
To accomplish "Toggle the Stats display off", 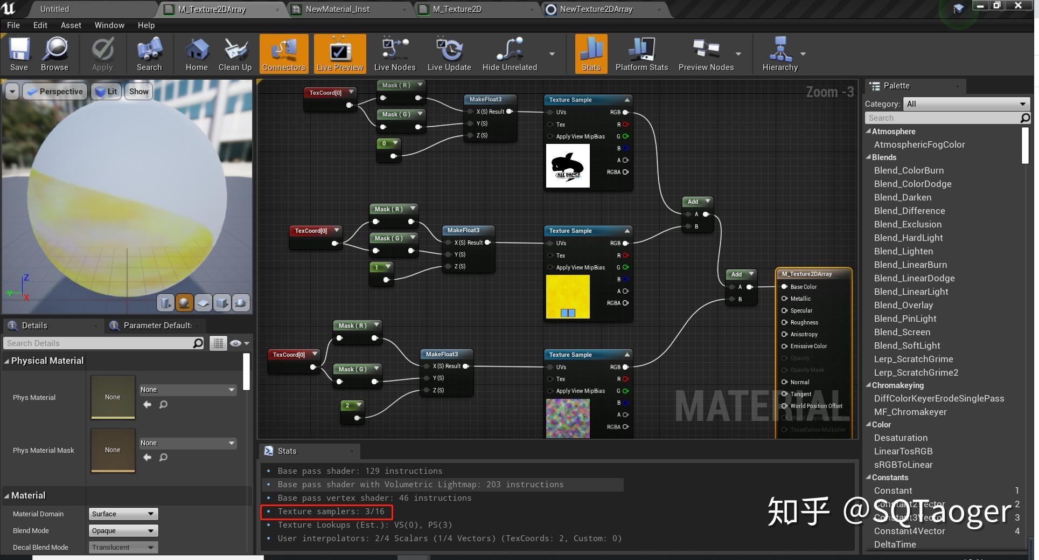I will click(590, 53).
